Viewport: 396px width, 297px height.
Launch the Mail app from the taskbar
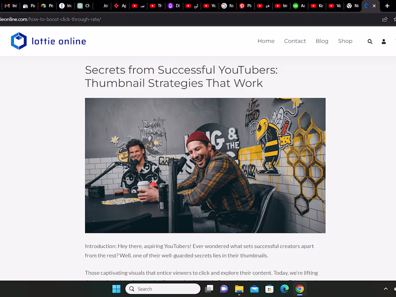(x=254, y=289)
